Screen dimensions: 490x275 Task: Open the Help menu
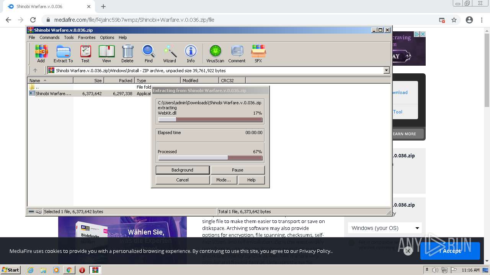click(x=122, y=37)
